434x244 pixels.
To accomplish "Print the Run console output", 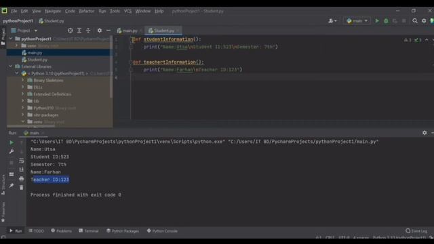I will click(21, 178).
